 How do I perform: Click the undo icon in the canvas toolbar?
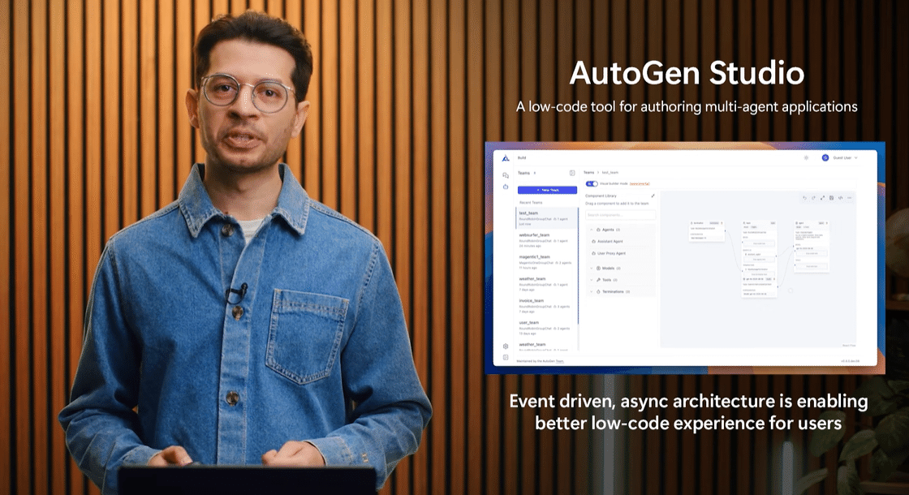tap(805, 198)
